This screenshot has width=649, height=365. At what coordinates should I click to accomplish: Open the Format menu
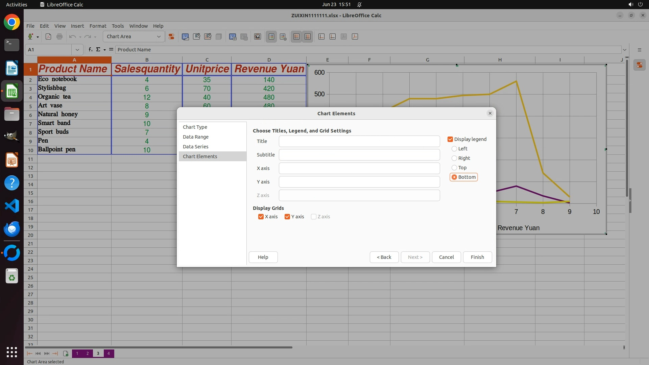tap(98, 26)
